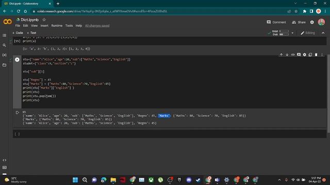330x185 pixels.
Task: Clear the cell output icon
Action: (x=17, y=113)
